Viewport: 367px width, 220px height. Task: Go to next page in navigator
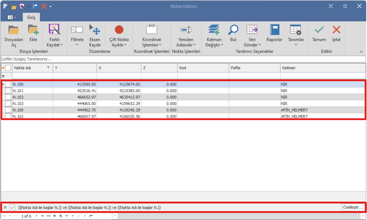click(43, 216)
